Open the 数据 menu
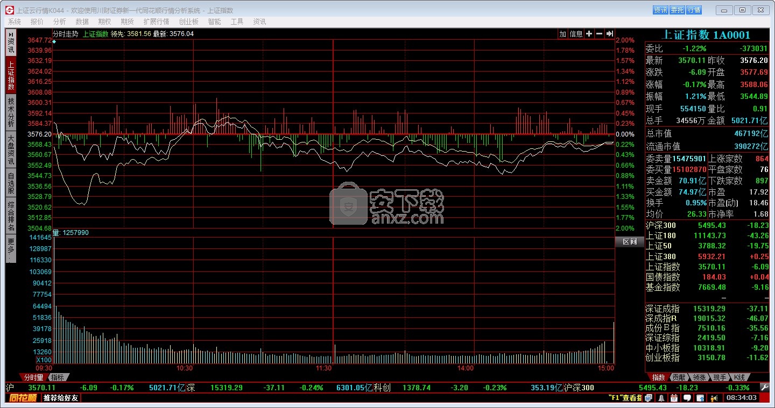Viewport: 775px width, 408px height. (82, 22)
